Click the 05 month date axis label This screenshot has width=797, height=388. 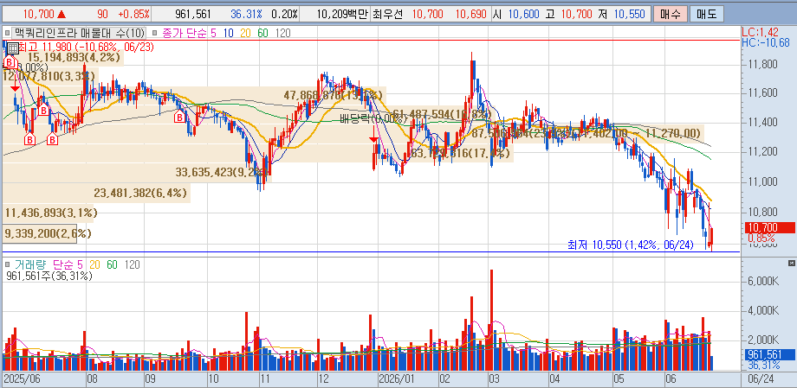click(618, 378)
